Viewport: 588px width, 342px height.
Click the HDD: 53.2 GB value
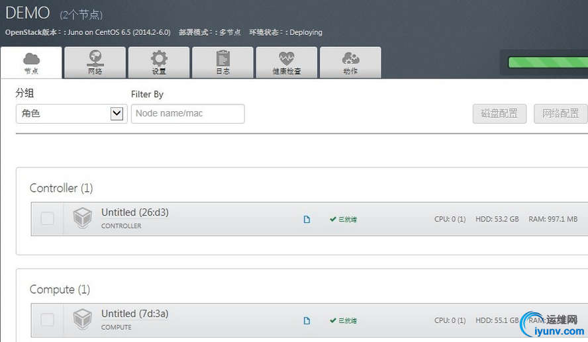[497, 219]
